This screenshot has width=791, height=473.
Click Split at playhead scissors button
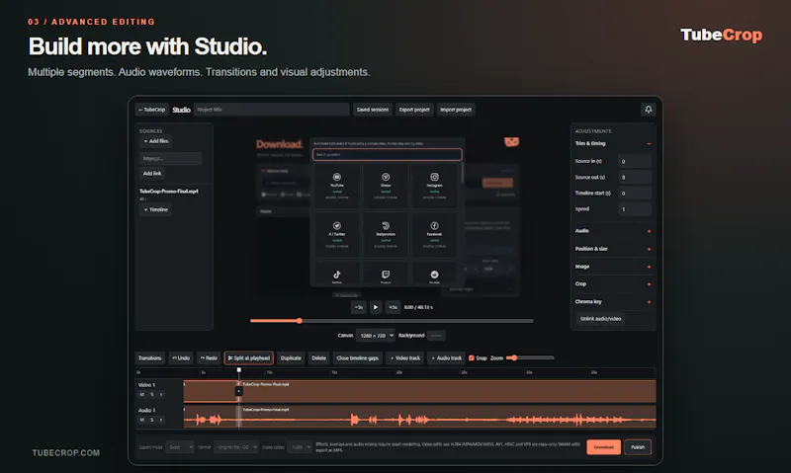click(249, 358)
